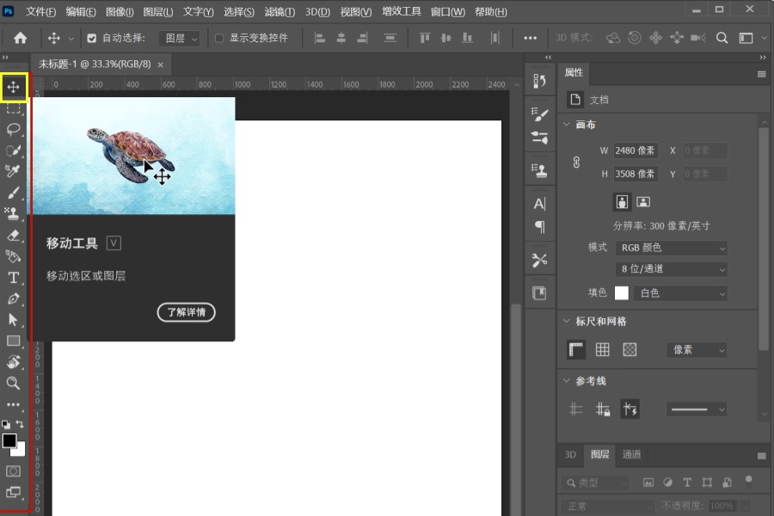Image resolution: width=774 pixels, height=516 pixels.
Task: Open the guide line style dropdown
Action: tap(697, 409)
